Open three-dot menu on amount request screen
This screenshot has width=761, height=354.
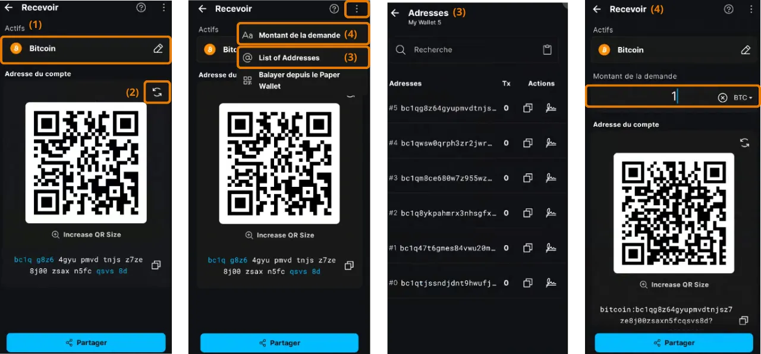click(751, 9)
